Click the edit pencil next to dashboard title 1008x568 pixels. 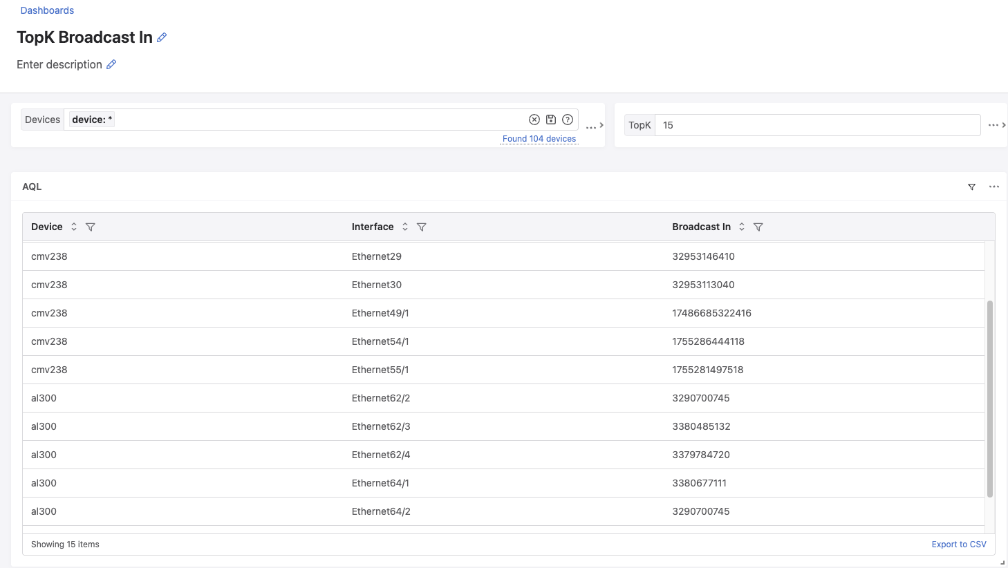tap(162, 37)
